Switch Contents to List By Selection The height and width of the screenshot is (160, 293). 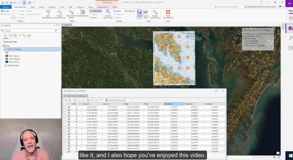click(15, 35)
